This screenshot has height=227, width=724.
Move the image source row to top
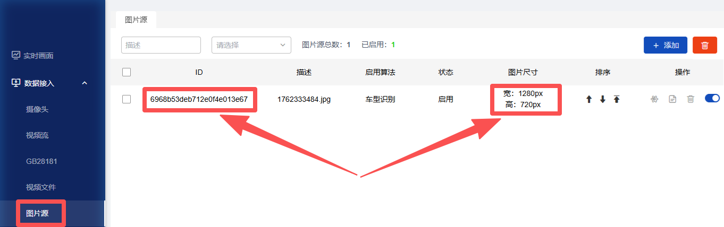click(x=617, y=99)
